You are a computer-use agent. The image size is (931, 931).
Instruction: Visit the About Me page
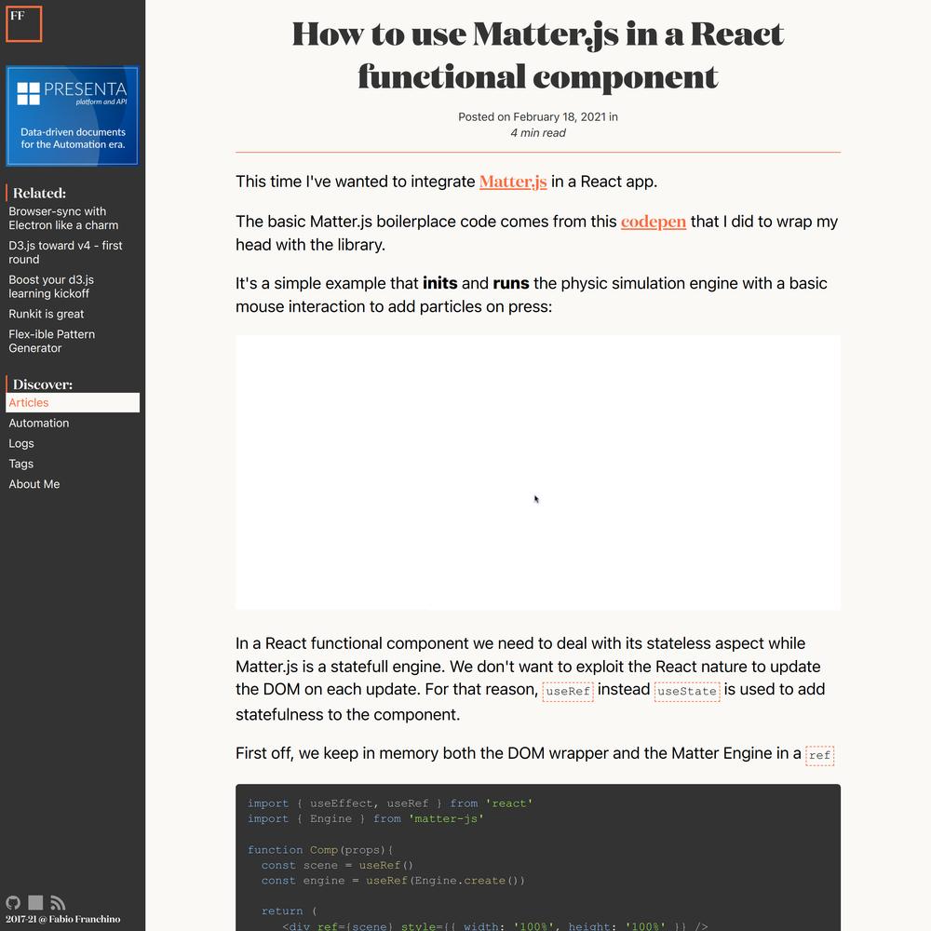point(34,484)
